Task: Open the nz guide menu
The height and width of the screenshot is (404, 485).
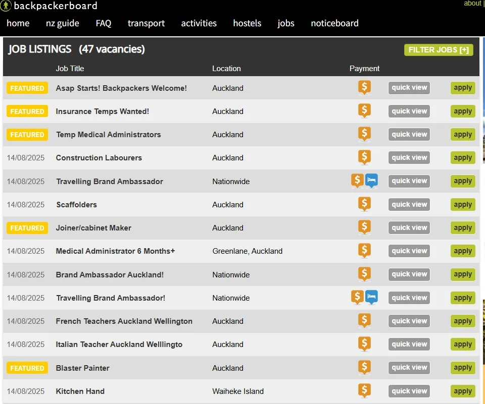Action: (x=63, y=23)
